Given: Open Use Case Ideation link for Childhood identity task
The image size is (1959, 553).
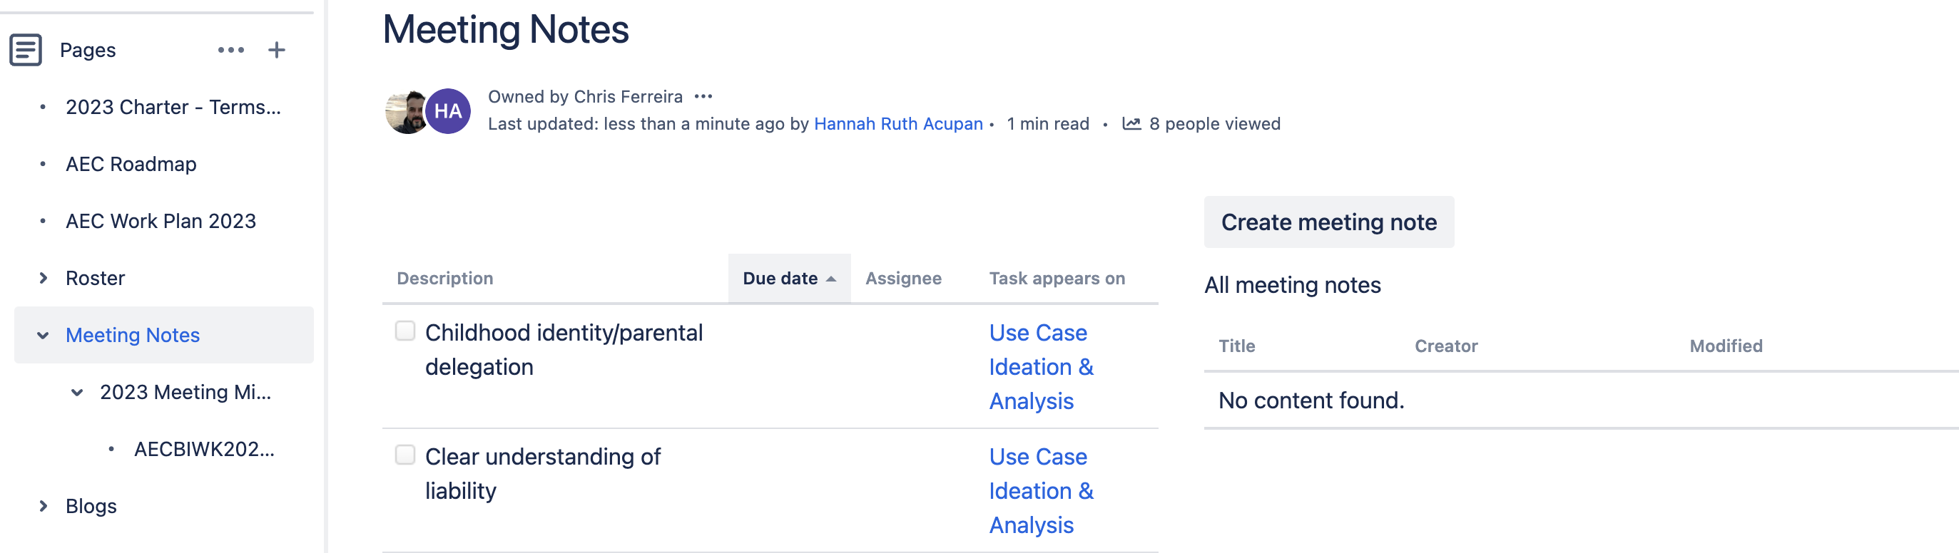Looking at the screenshot, I should (x=1041, y=367).
